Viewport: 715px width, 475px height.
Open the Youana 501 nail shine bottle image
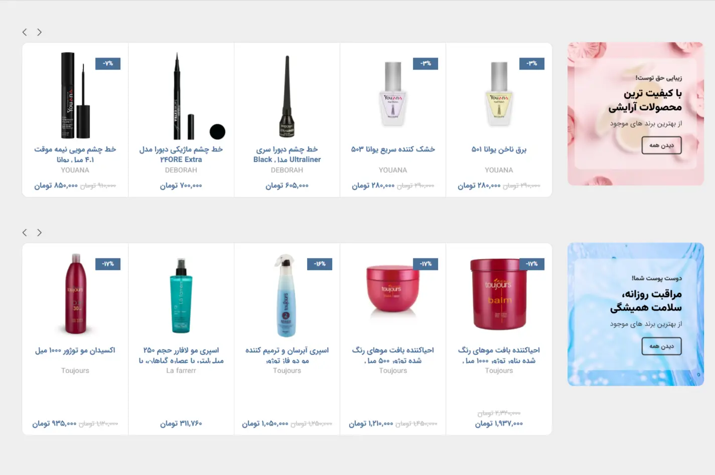(x=499, y=95)
